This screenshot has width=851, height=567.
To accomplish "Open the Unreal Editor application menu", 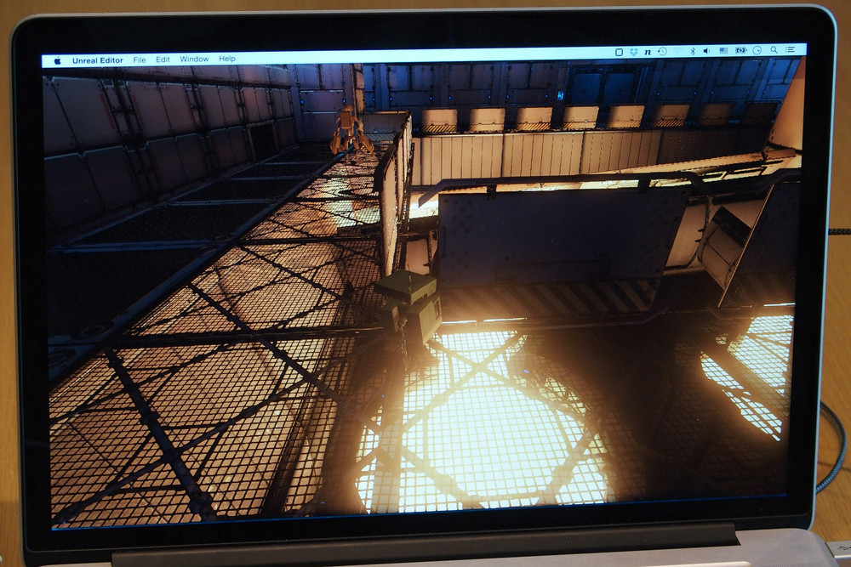I will [x=98, y=60].
